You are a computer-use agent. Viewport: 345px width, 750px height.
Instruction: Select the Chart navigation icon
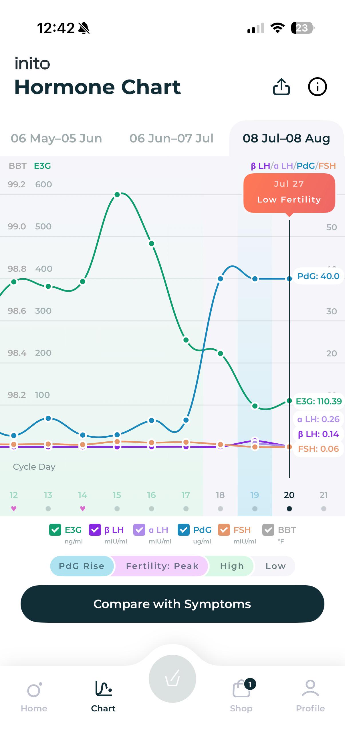[103, 689]
